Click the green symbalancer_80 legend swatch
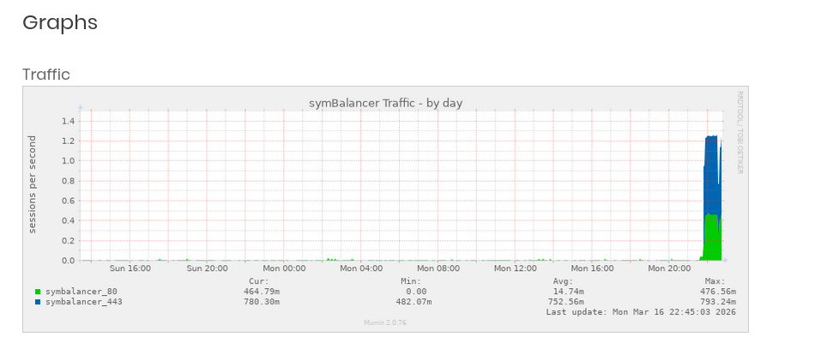 pyautogui.click(x=38, y=292)
